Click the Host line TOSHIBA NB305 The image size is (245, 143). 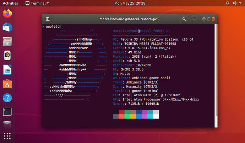pyautogui.click(x=145, y=44)
